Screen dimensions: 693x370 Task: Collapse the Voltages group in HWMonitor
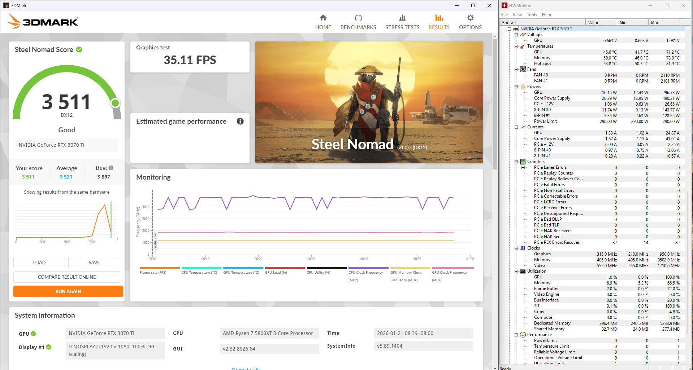tap(516, 35)
